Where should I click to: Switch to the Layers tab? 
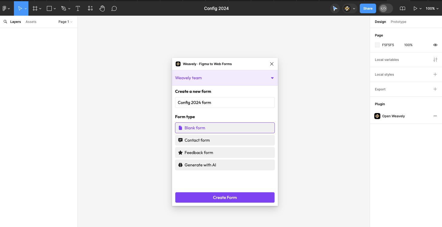point(15,22)
